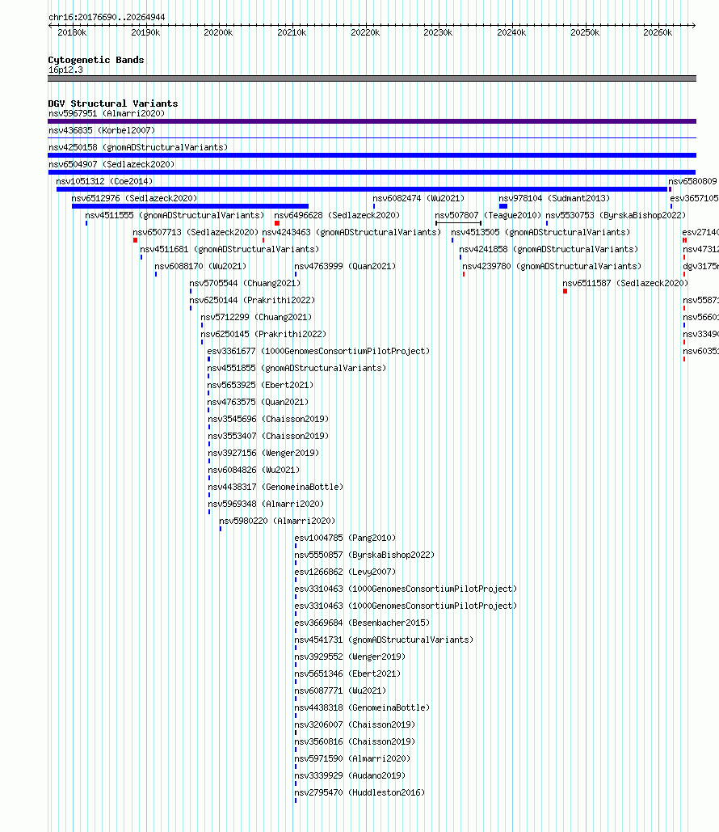Click the nsv436835 (Korbel2007) label

(x=102, y=130)
